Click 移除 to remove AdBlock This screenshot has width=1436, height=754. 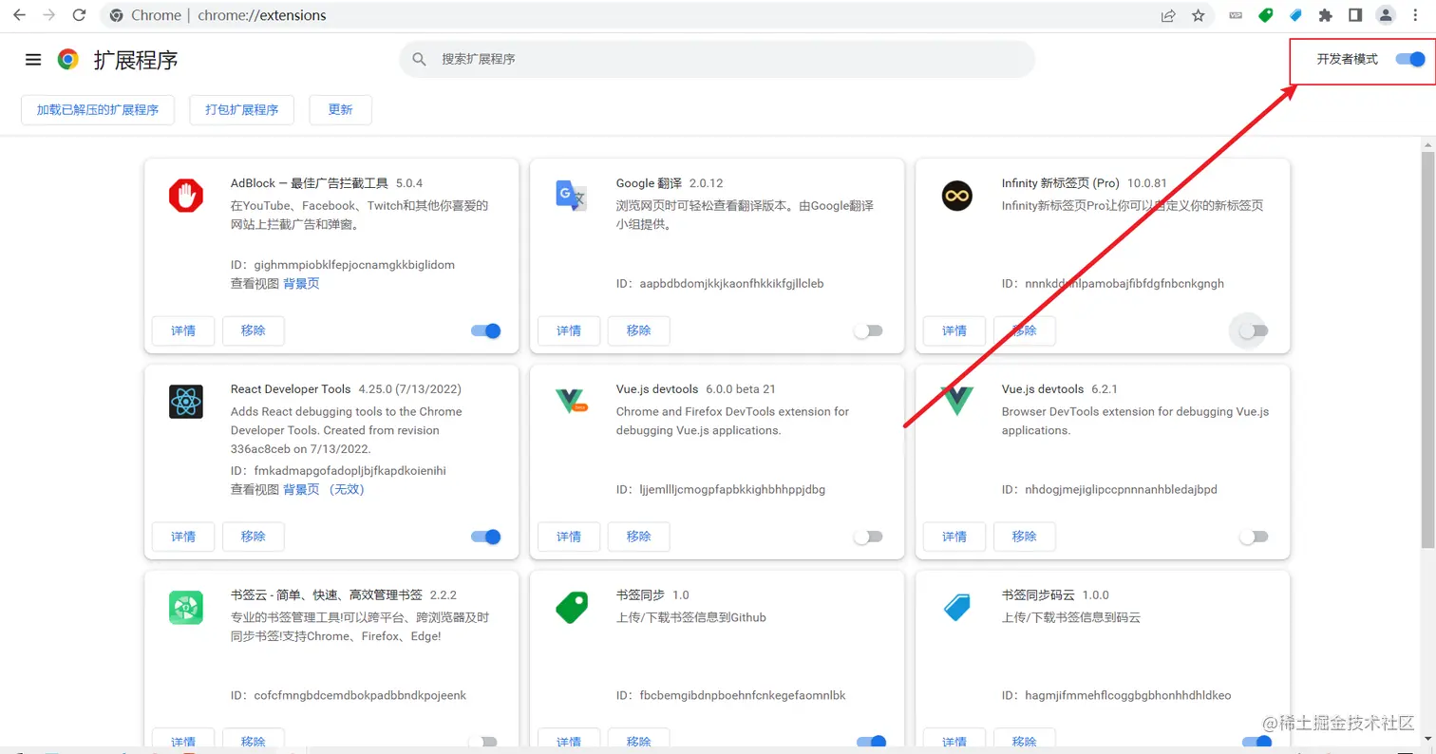pos(254,330)
